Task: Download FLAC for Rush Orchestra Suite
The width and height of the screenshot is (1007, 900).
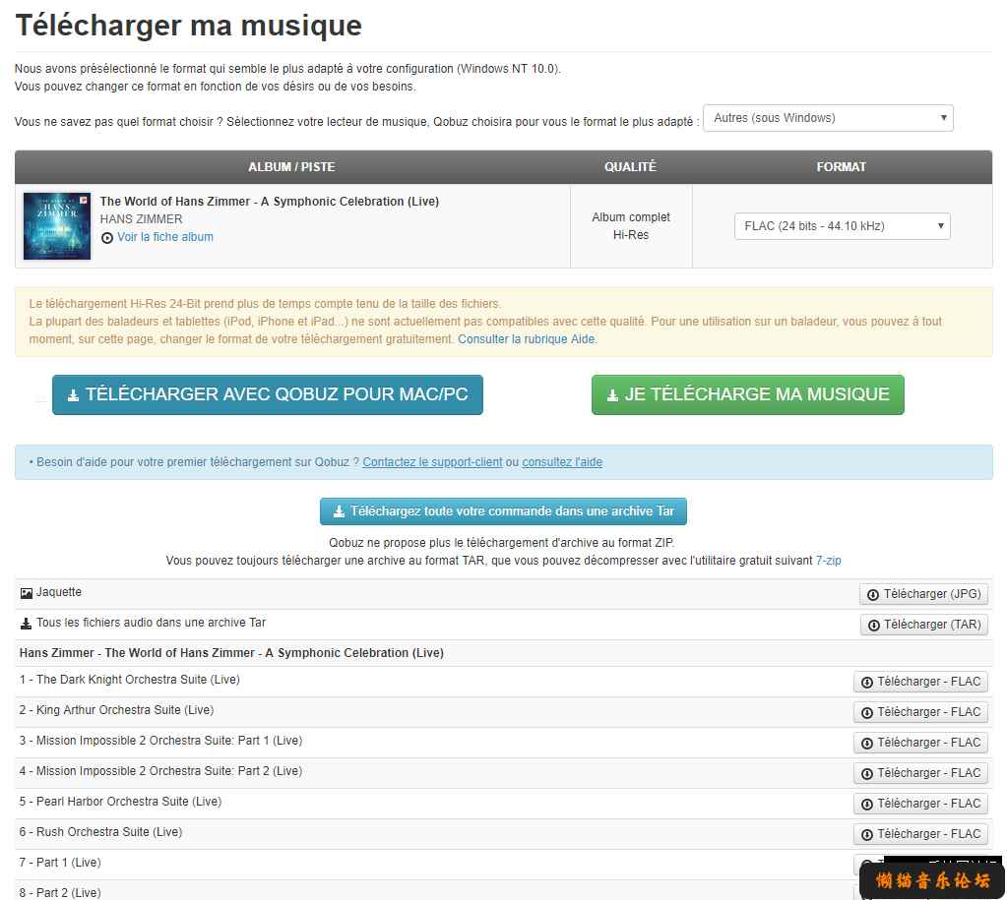Action: coord(921,834)
